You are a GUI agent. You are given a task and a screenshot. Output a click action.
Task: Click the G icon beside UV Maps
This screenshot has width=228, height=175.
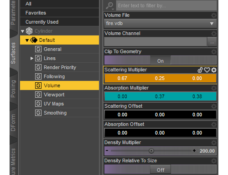tap(38, 104)
